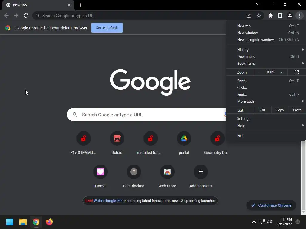Bookmark this tab with star icon
306x229 pixels.
(x=259, y=16)
